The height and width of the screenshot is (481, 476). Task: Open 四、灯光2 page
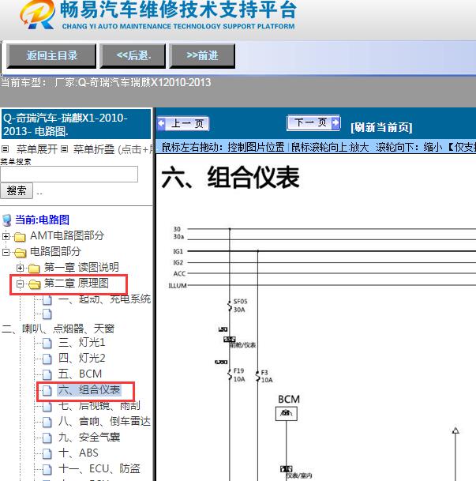(x=82, y=358)
